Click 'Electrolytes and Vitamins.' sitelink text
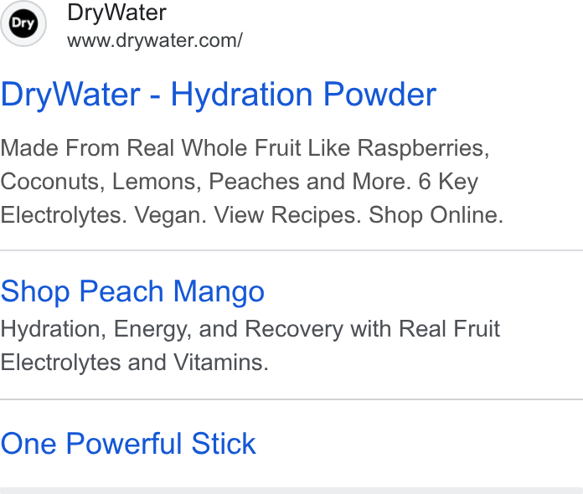This screenshot has height=494, width=583. (x=134, y=363)
